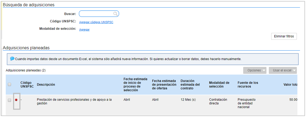This screenshot has height=117, width=306.
Task: Select all rows with the header checkbox
Action: (10, 85)
